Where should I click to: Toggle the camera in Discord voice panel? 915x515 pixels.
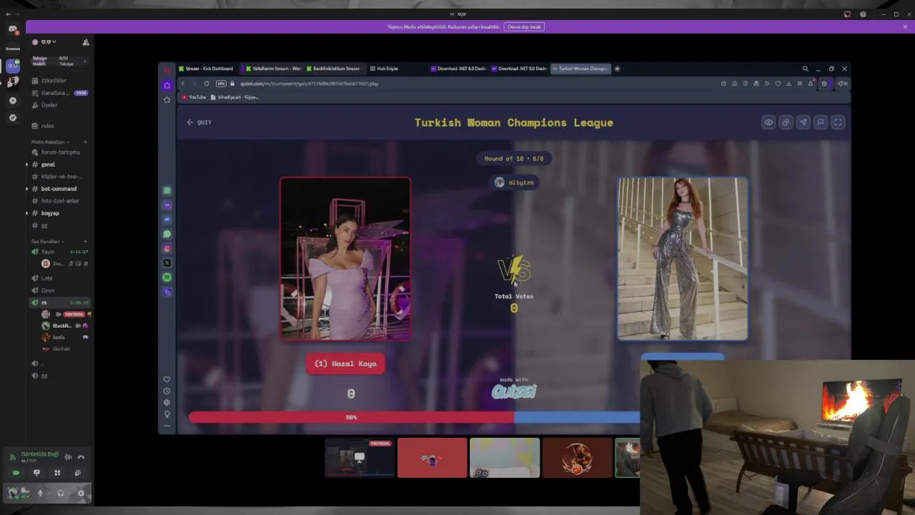tap(16, 473)
